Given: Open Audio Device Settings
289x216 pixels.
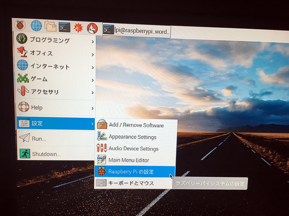Looking at the screenshot, I should pos(135,148).
